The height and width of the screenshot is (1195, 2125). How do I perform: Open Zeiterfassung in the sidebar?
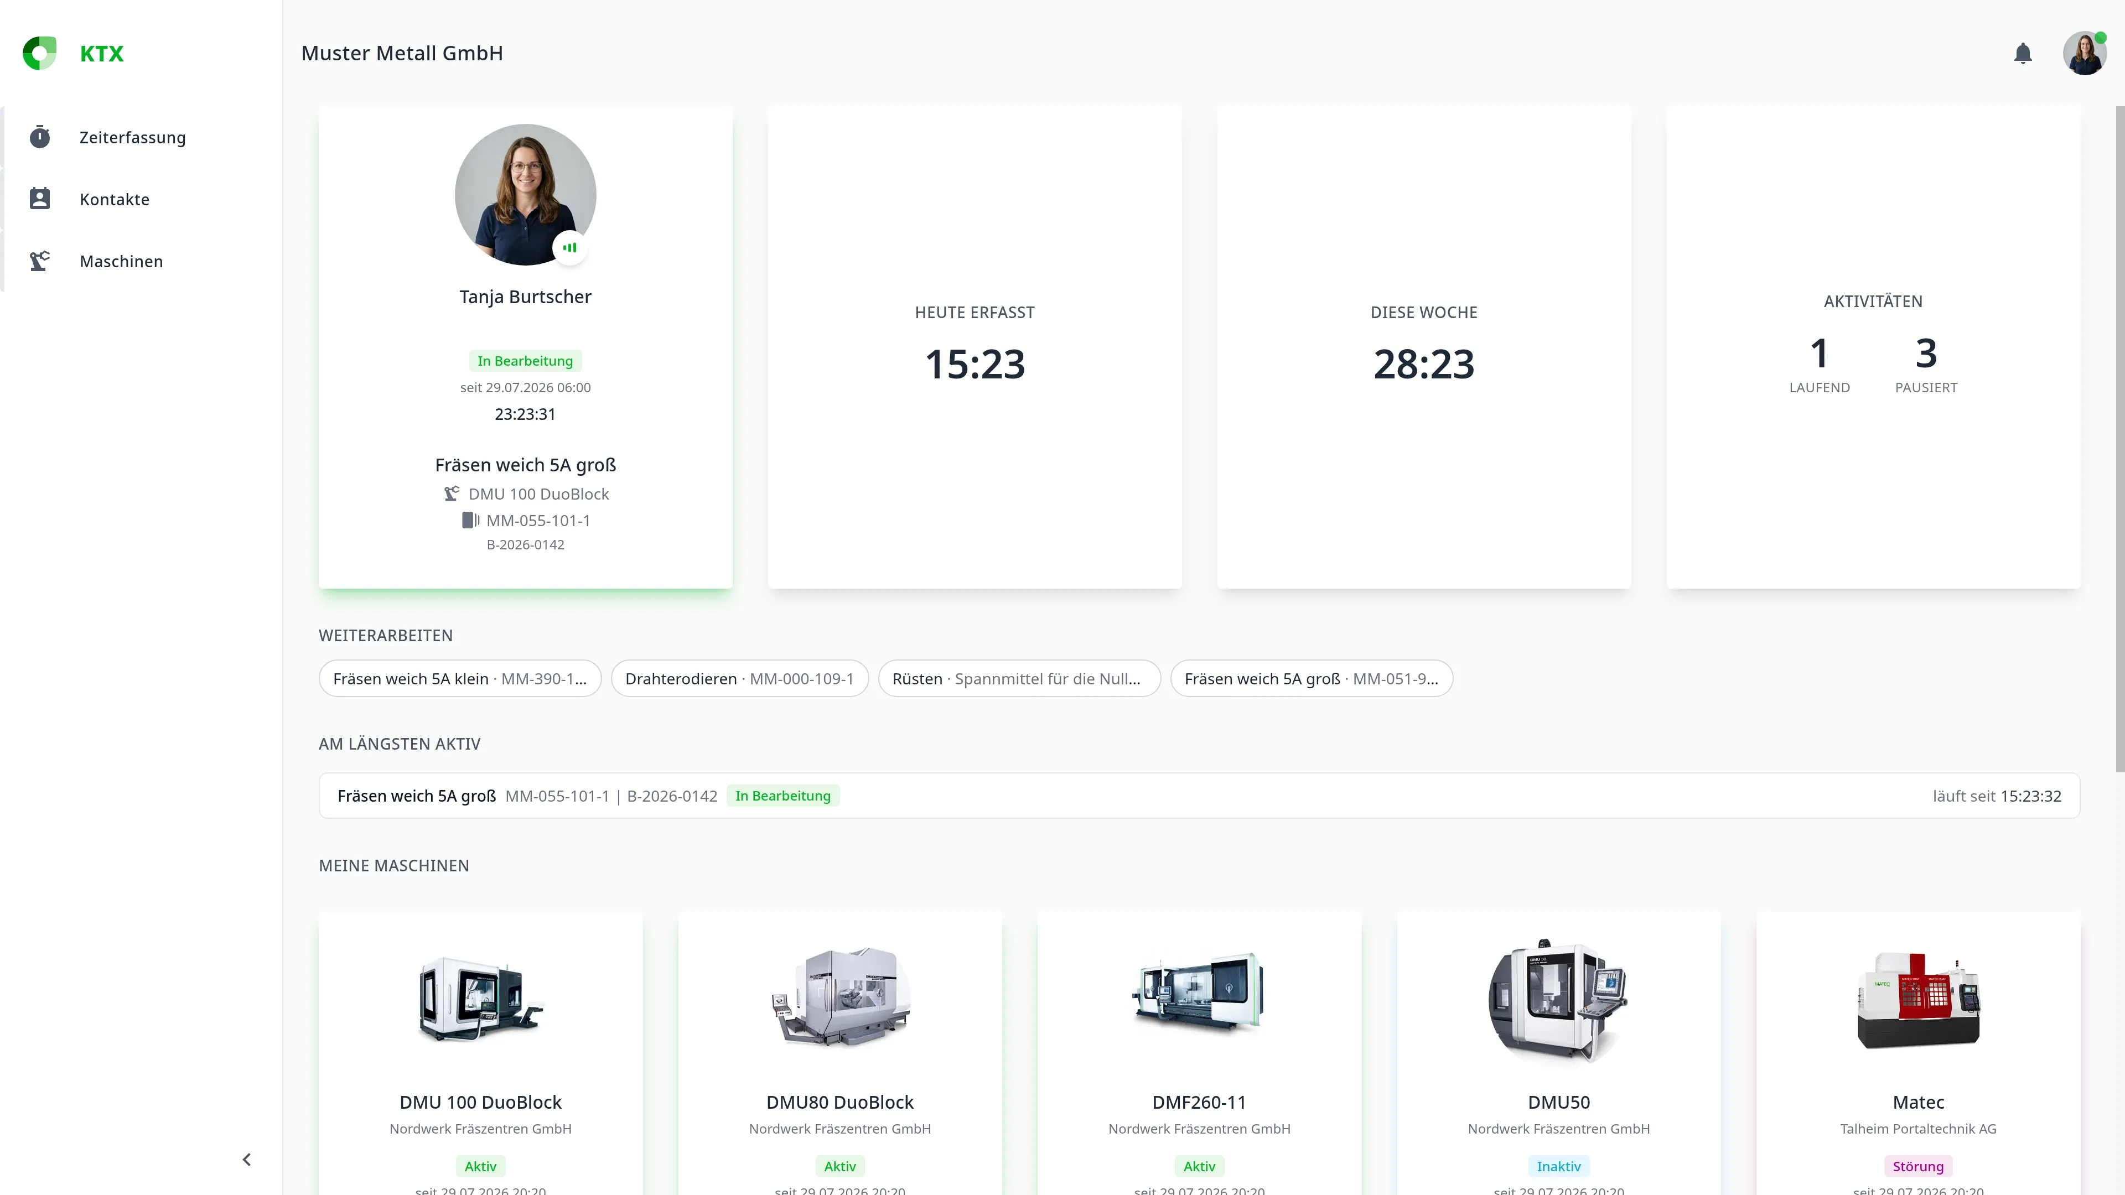point(142,137)
